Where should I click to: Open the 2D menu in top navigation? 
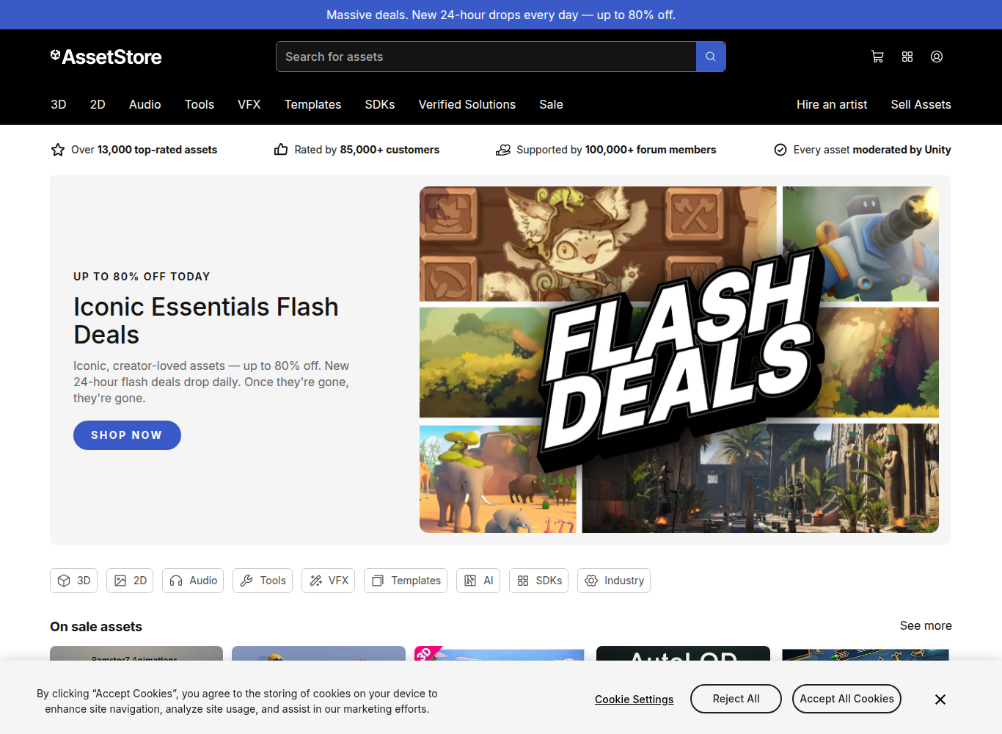(98, 104)
